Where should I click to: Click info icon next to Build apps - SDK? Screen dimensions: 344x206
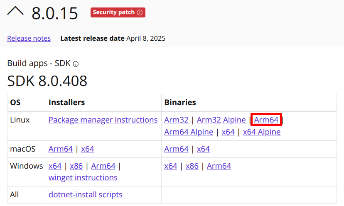coord(76,64)
